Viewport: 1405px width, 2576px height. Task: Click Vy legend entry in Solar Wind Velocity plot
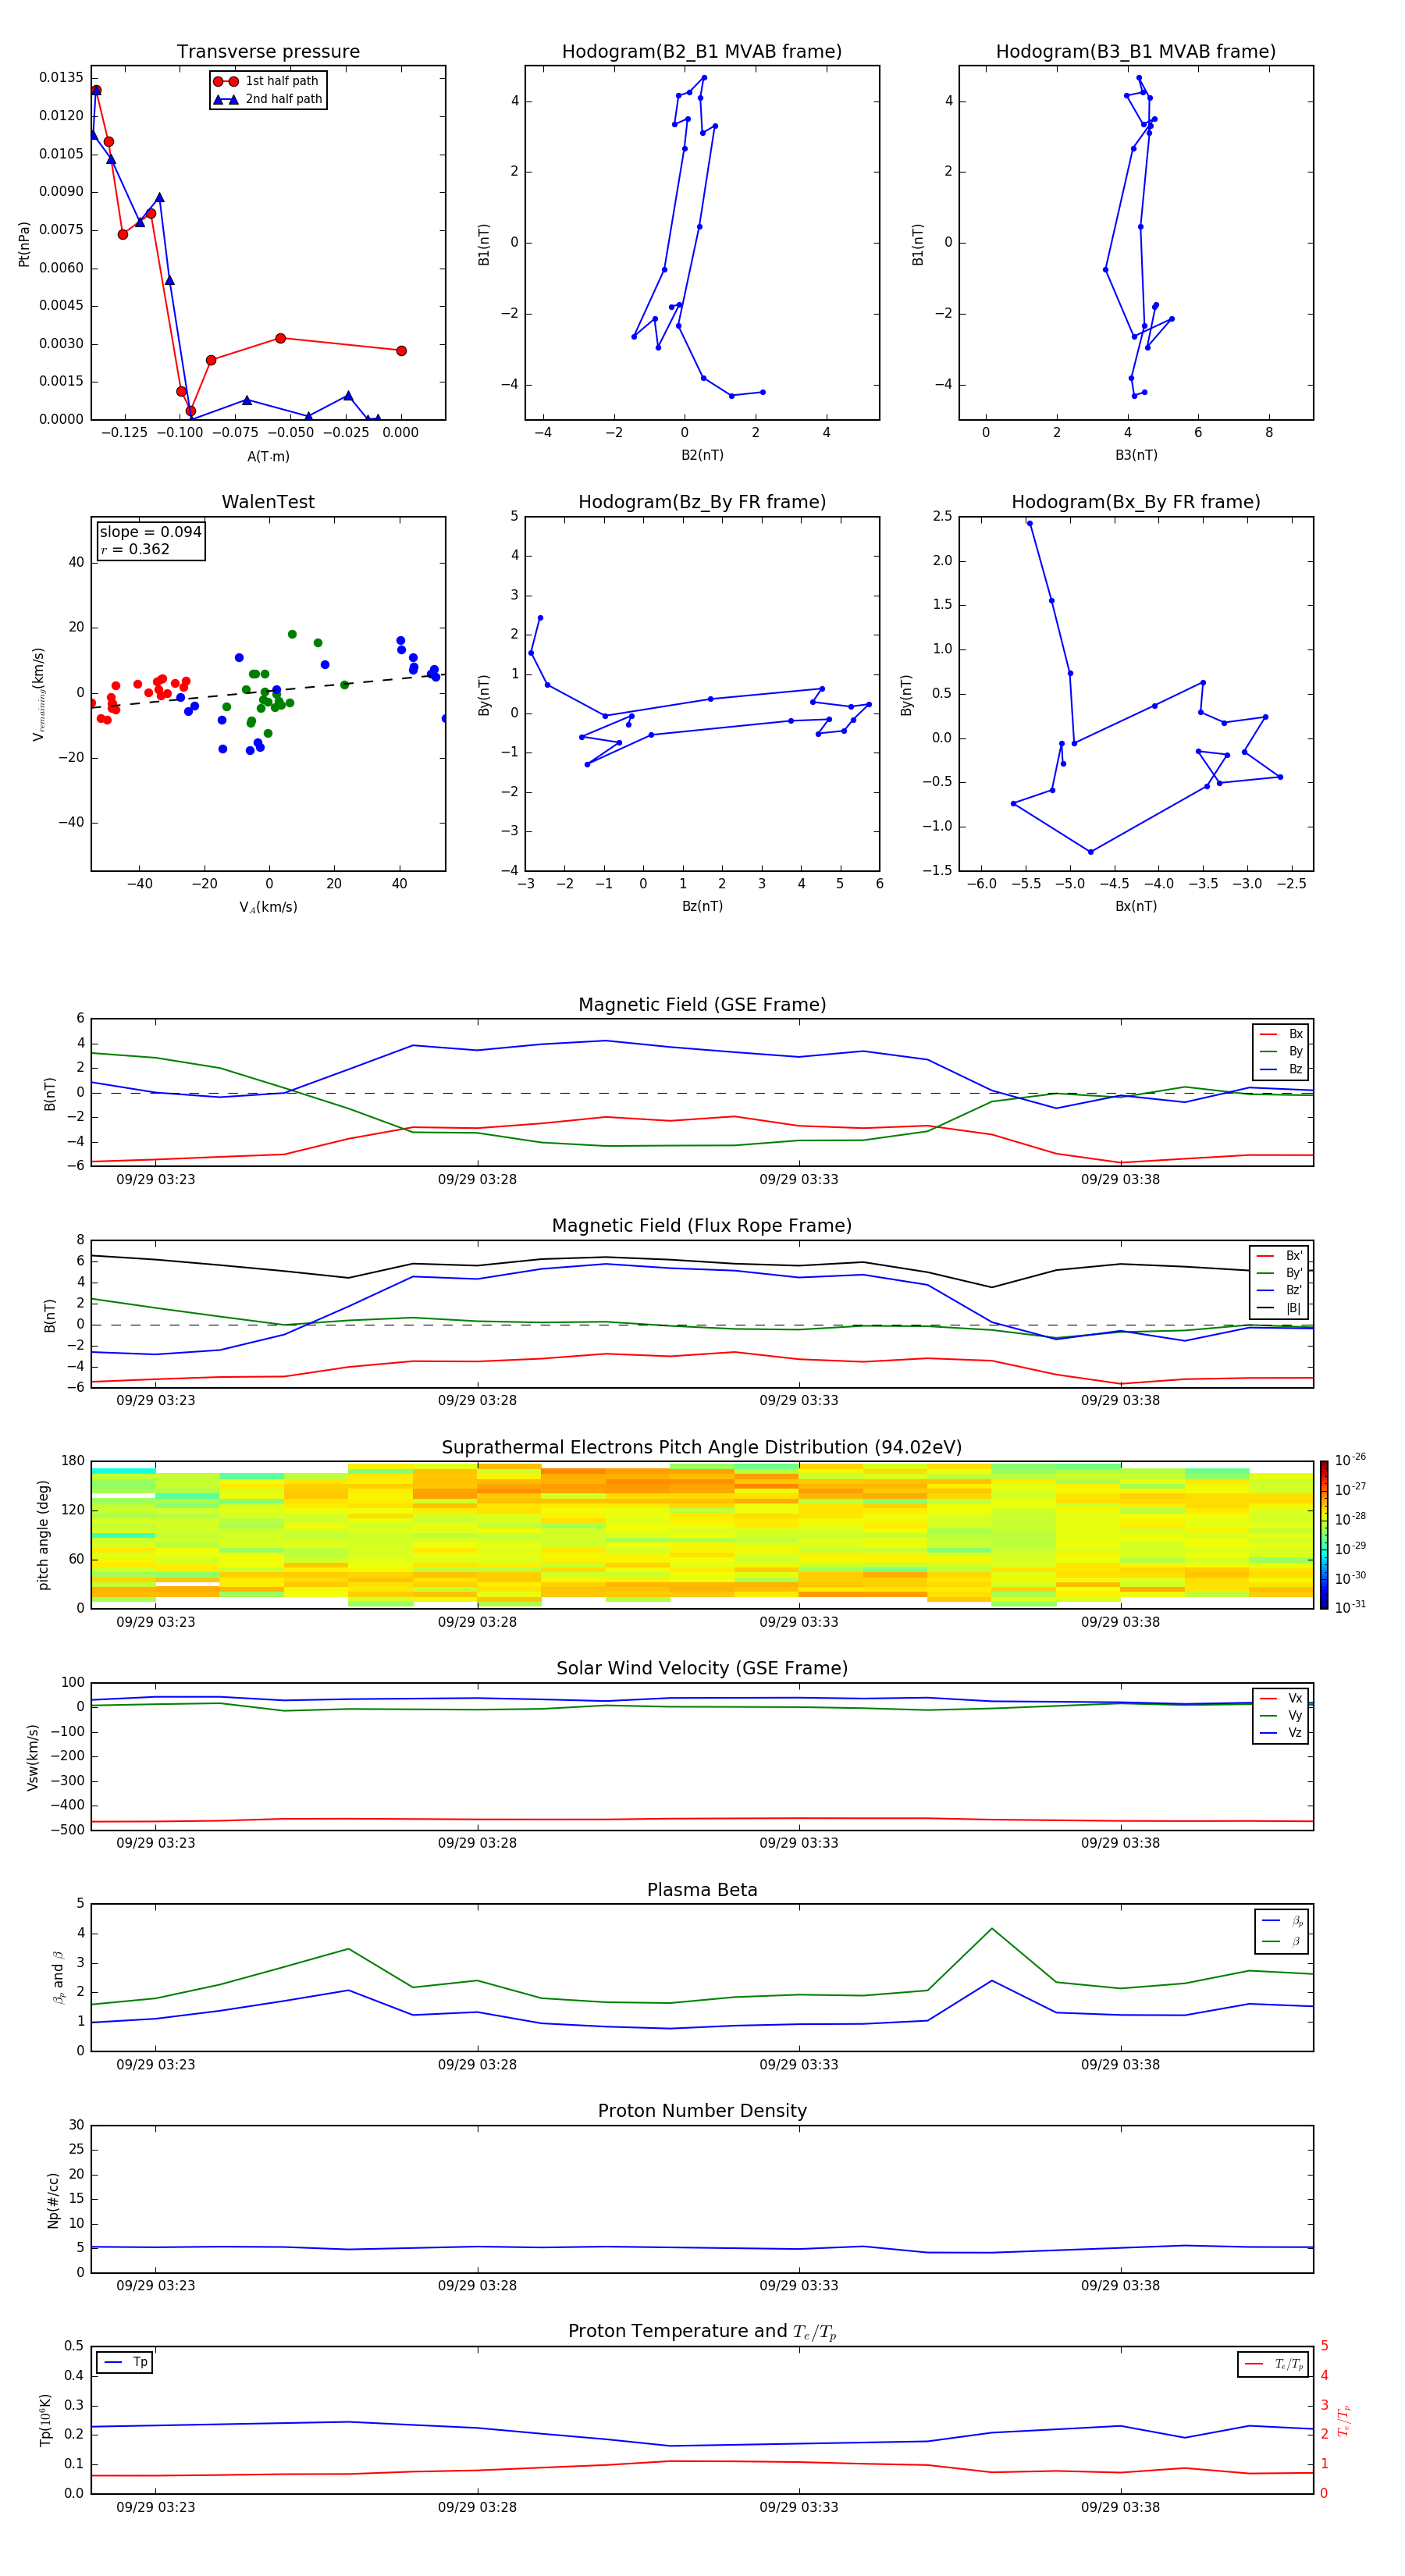1281,1715
